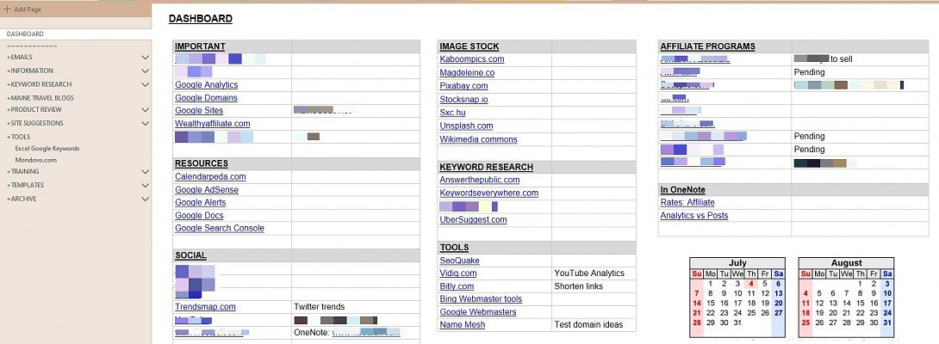Open the Answerthepublic.com link

(480, 180)
